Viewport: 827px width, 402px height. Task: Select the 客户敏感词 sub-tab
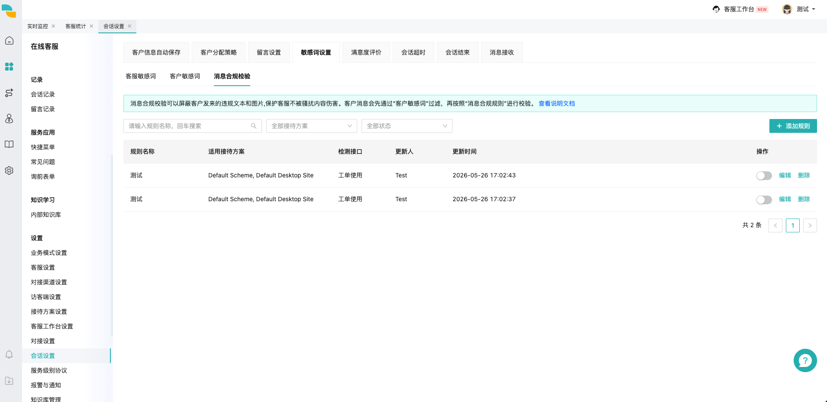pyautogui.click(x=185, y=76)
